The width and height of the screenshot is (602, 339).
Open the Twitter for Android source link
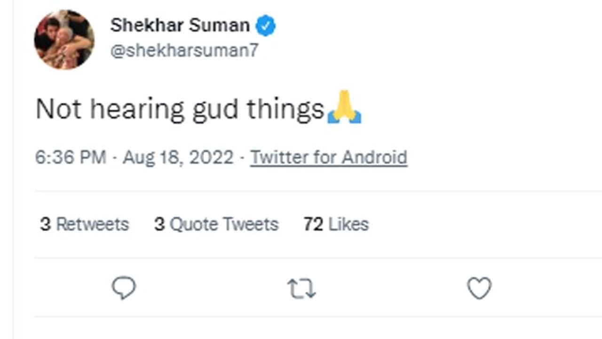point(328,157)
